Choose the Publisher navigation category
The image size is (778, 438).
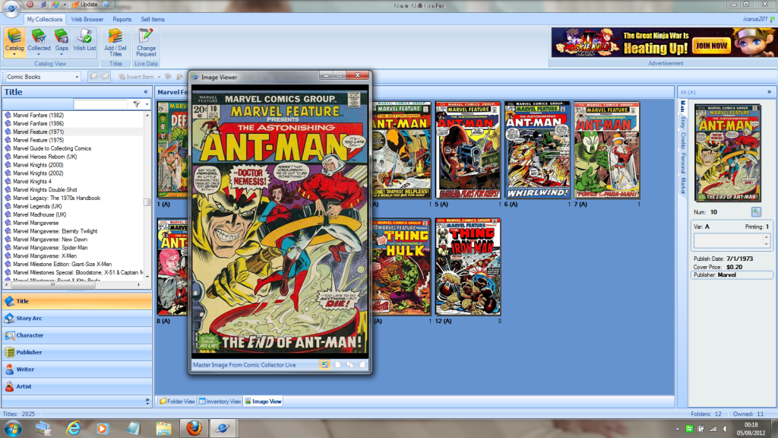coord(77,352)
